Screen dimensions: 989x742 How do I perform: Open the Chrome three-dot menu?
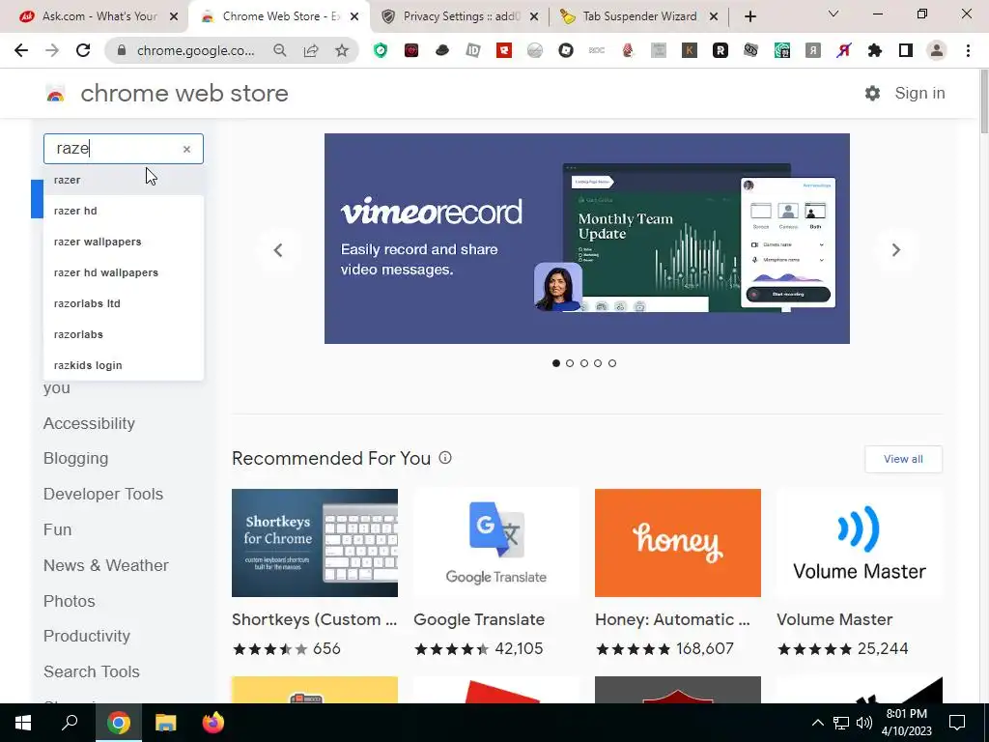[968, 50]
